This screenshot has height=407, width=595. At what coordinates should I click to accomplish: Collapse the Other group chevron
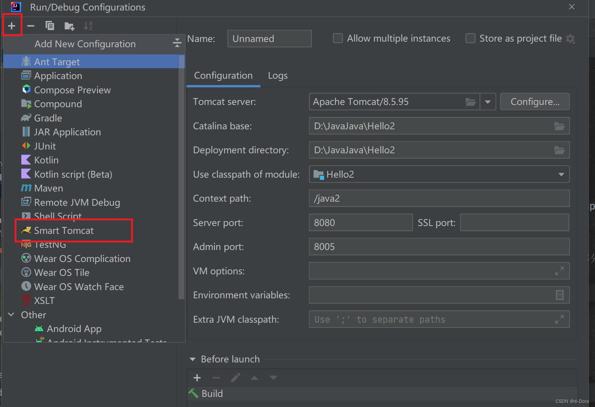click(11, 314)
